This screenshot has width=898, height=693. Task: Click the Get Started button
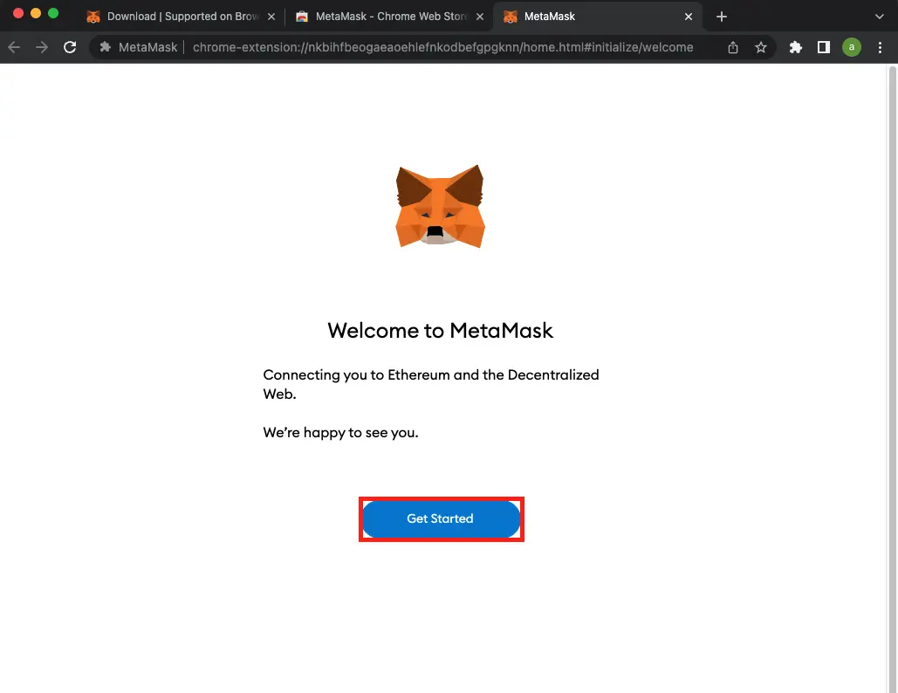441,519
